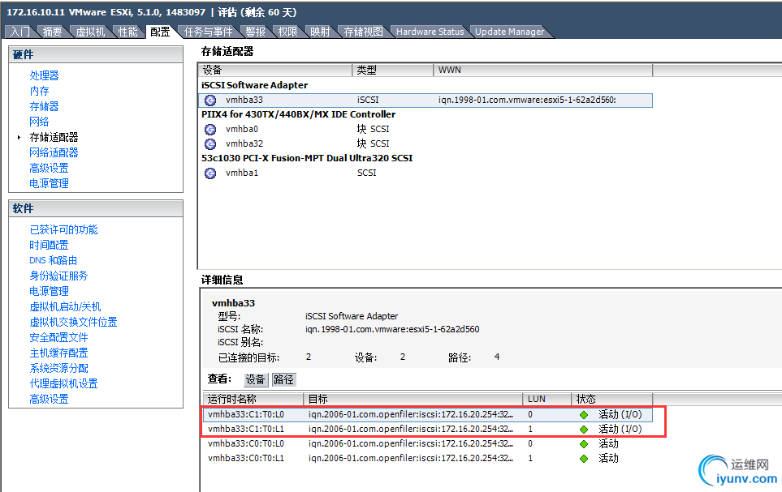Select the vmhba1 adapter name
This screenshot has height=492, width=782.
(242, 173)
